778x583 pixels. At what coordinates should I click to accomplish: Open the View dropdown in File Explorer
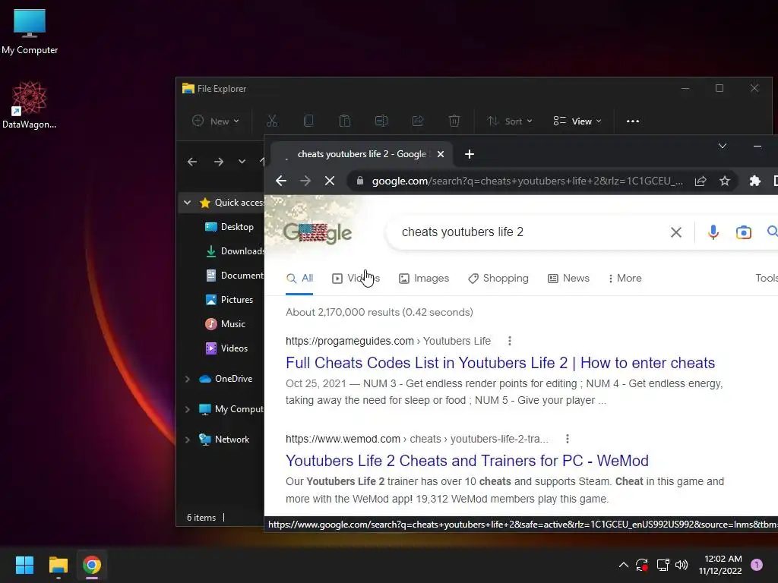(x=577, y=121)
